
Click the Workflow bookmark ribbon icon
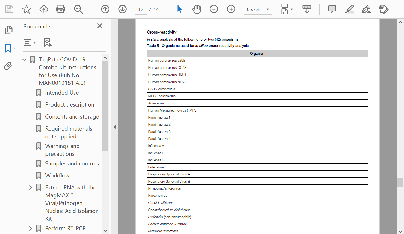pyautogui.click(x=39, y=175)
